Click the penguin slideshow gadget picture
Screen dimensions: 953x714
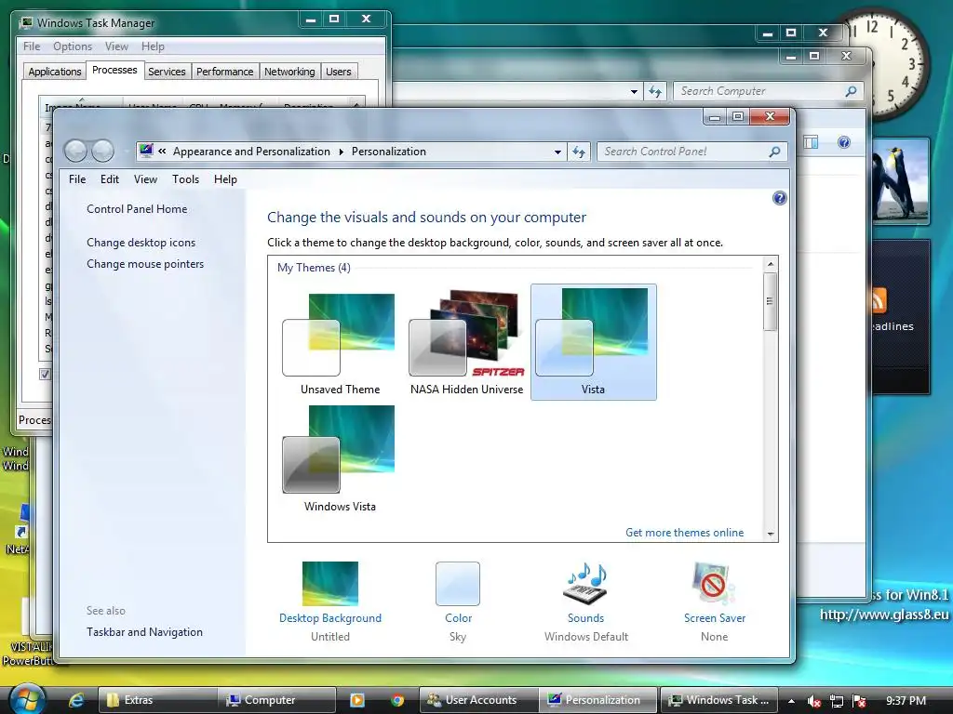click(x=900, y=181)
